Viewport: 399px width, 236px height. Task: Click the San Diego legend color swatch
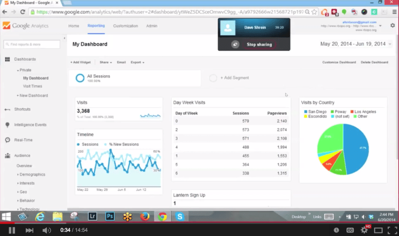[x=306, y=112]
